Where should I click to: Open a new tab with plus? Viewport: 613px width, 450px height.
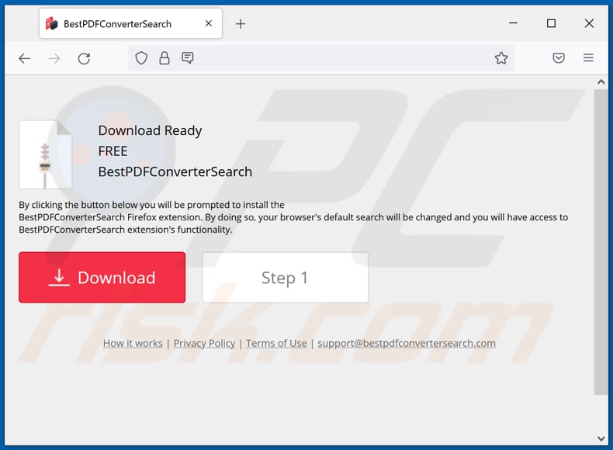(241, 24)
